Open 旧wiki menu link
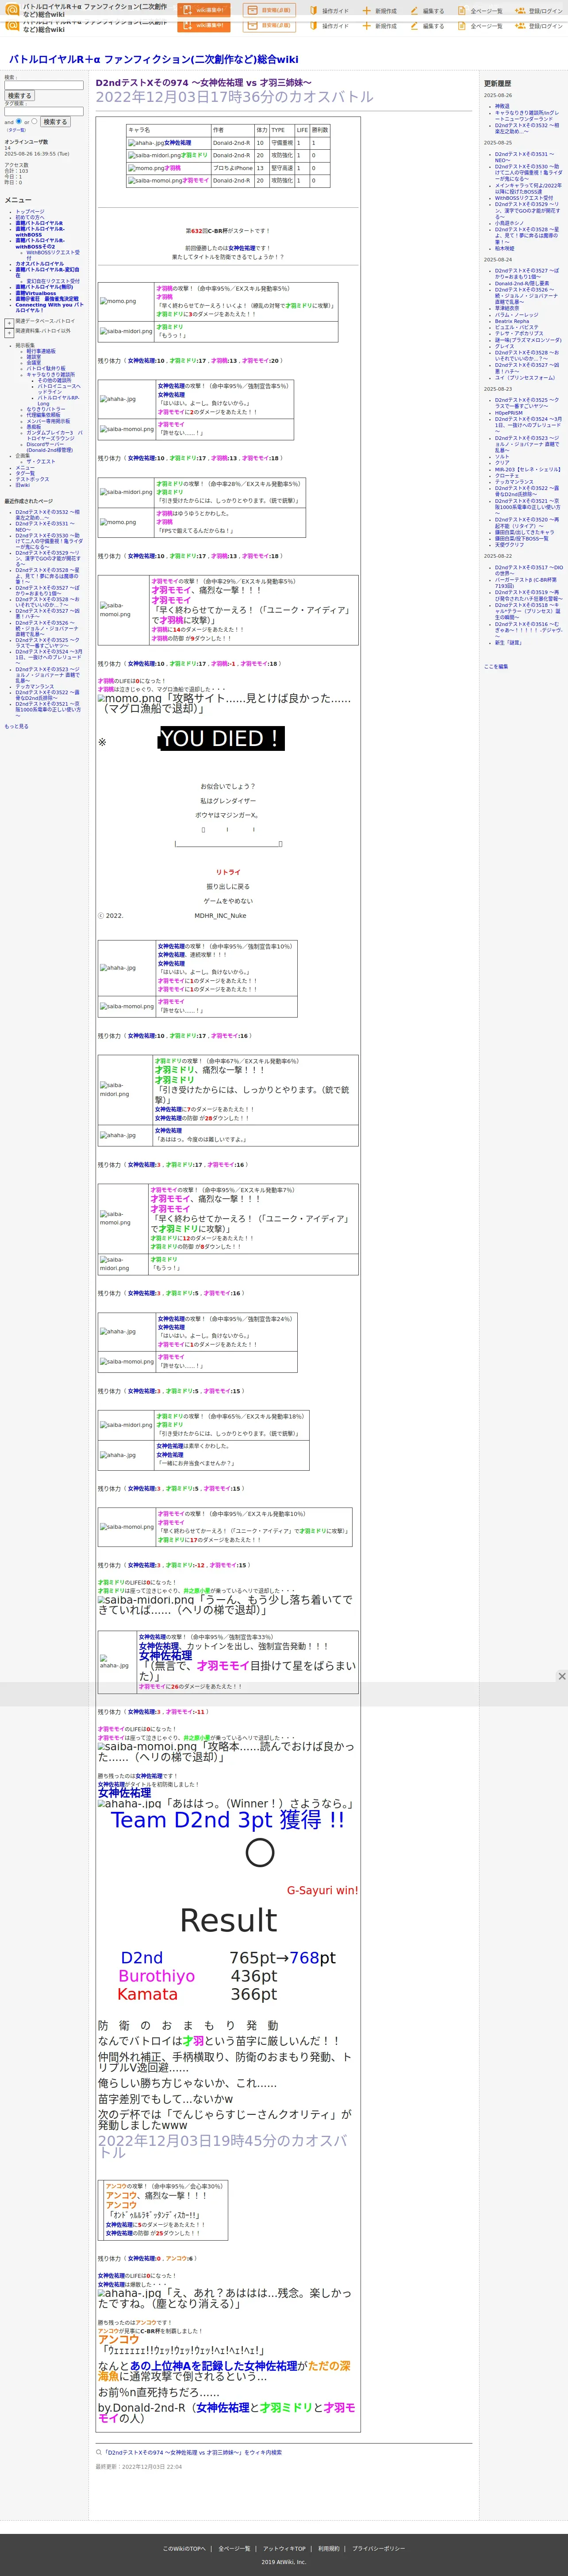 click(23, 485)
